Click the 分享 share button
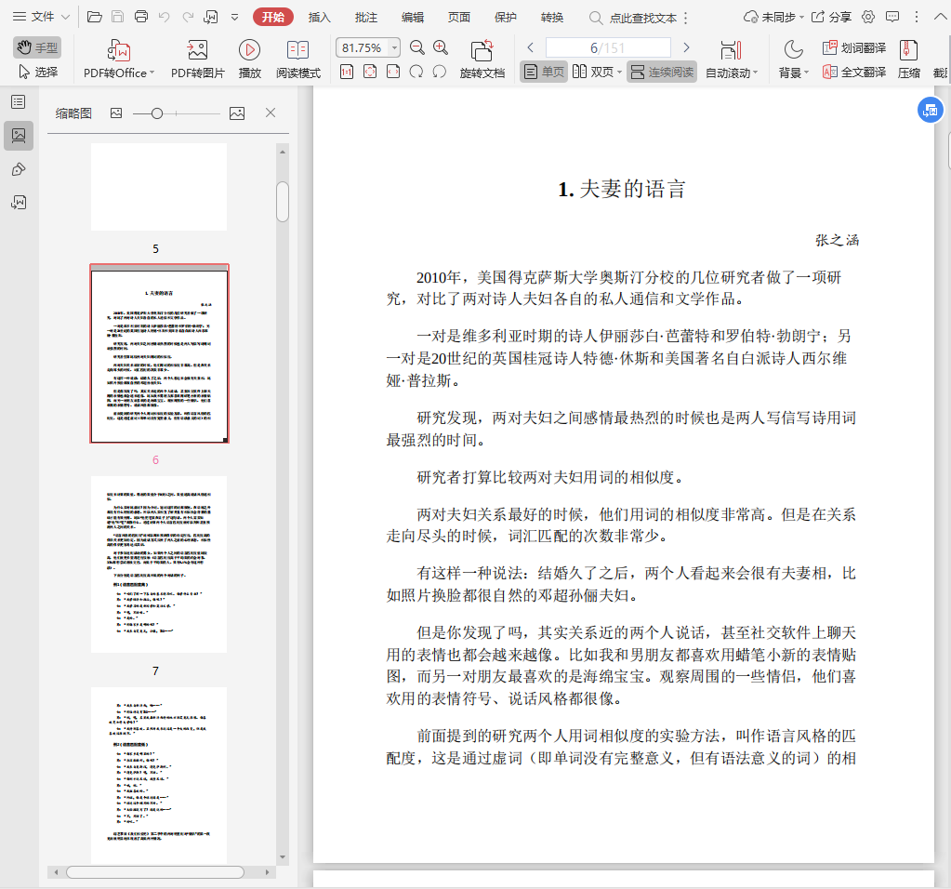This screenshot has width=951, height=889. tap(831, 17)
